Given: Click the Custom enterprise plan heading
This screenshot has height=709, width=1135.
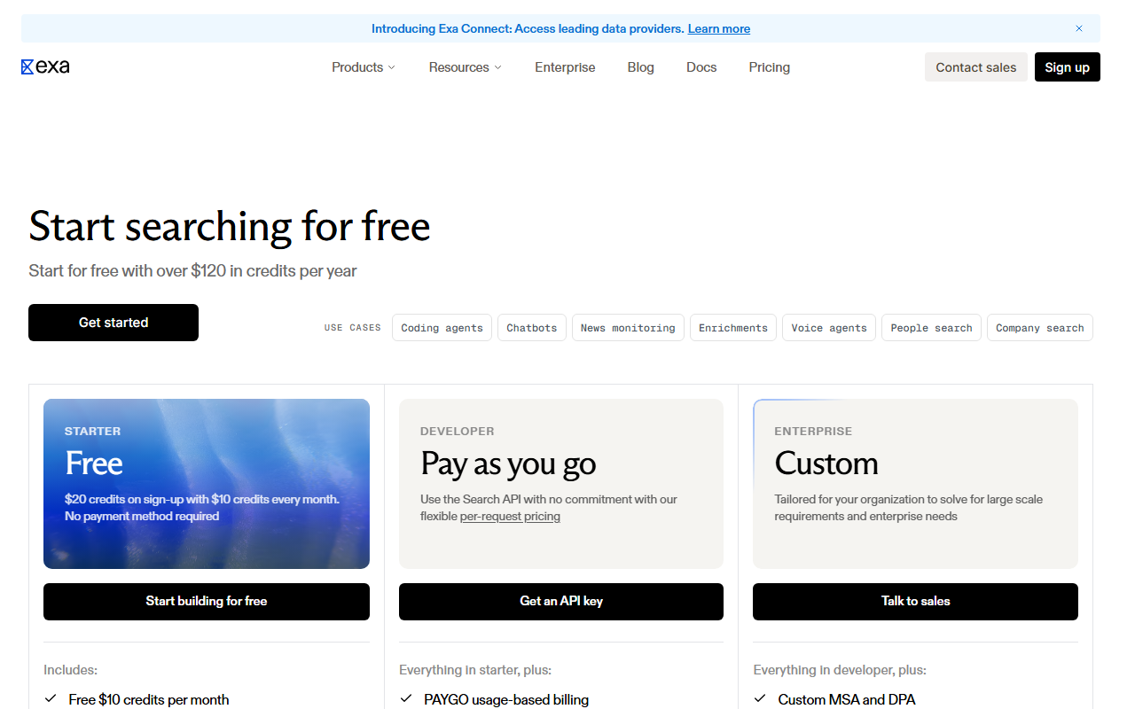Looking at the screenshot, I should 826,464.
